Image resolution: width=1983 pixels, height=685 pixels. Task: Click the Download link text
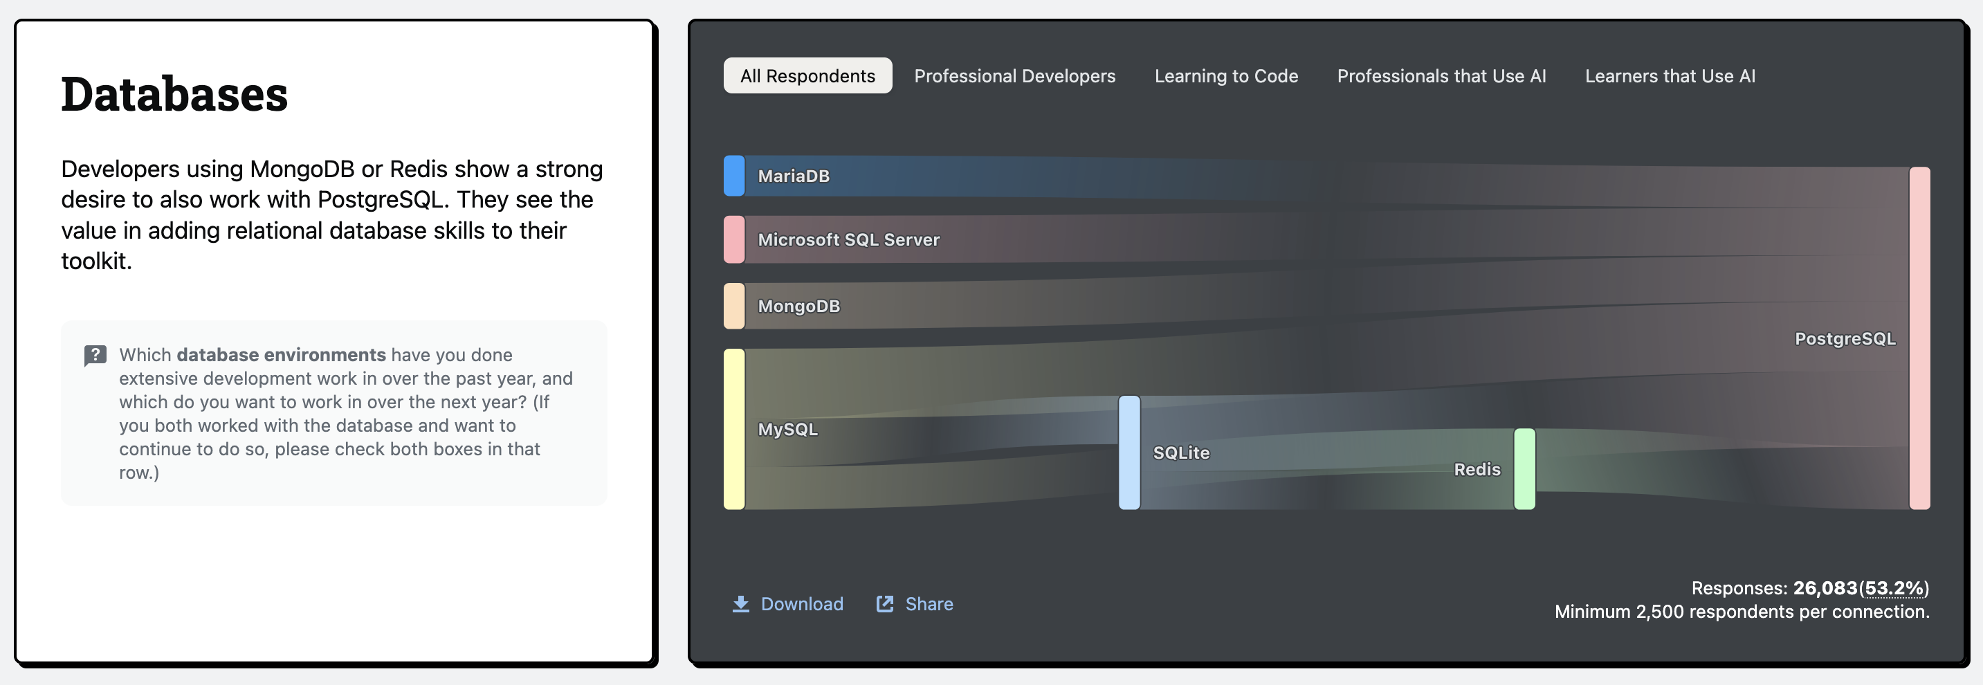pyautogui.click(x=802, y=604)
